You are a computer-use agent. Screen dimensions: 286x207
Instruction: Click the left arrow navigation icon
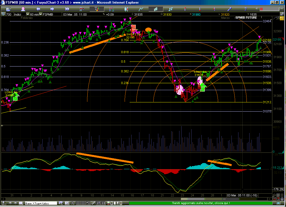[x=38, y=9]
